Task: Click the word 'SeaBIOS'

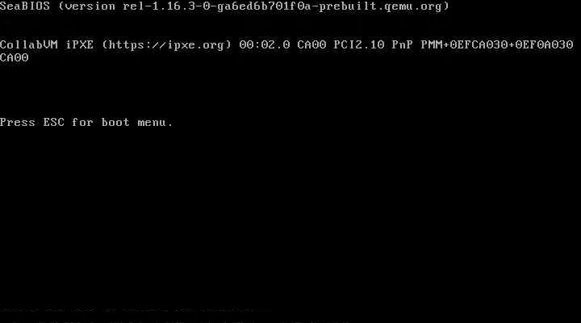Action: click(x=25, y=6)
